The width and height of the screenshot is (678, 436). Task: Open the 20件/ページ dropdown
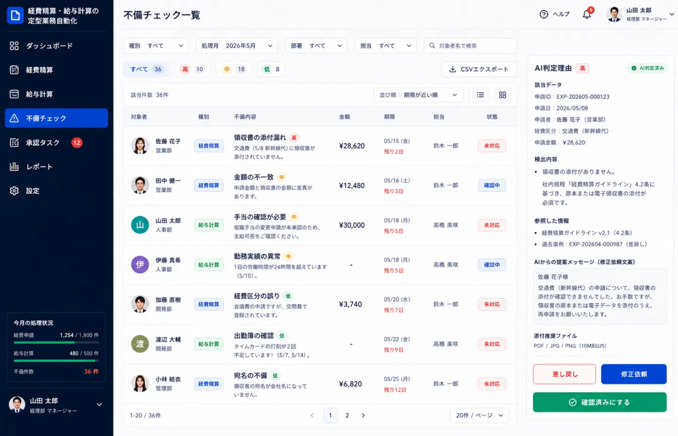pyautogui.click(x=480, y=415)
